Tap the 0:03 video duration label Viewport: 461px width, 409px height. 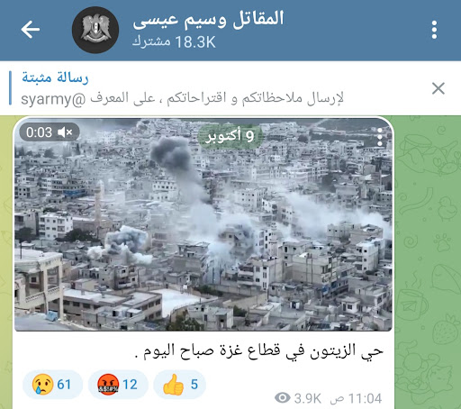point(39,132)
